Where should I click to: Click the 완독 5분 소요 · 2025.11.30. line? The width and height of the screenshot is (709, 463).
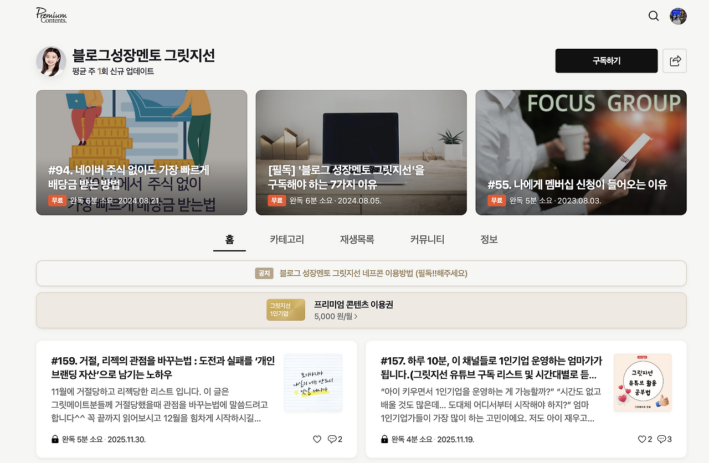point(104,439)
